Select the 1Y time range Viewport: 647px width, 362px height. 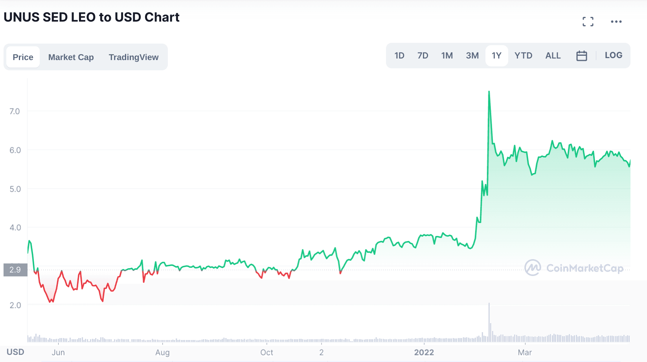(496, 56)
